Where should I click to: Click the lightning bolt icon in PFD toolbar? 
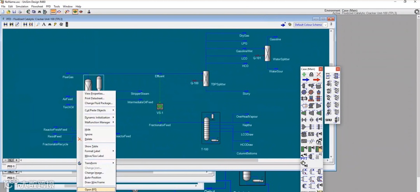tap(55, 24)
